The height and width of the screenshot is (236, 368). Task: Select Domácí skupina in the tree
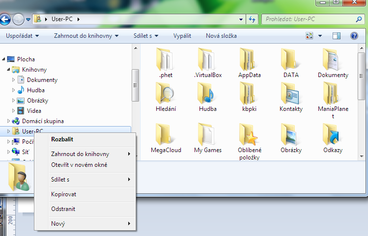43,121
